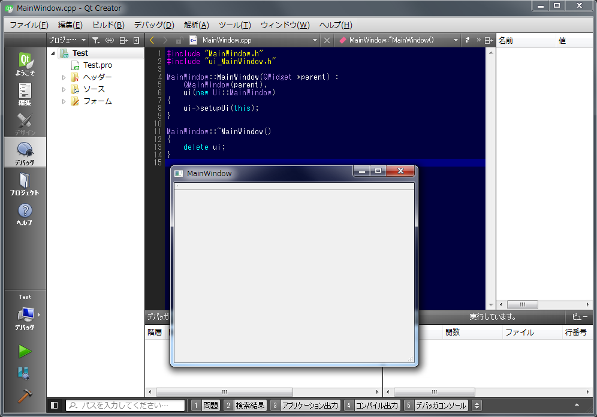Click the bottom-right pane horizontal scrollbar thumb
The width and height of the screenshot is (597, 417).
point(435,392)
